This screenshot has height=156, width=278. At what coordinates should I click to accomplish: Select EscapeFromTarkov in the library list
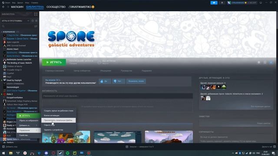[x=15, y=97]
